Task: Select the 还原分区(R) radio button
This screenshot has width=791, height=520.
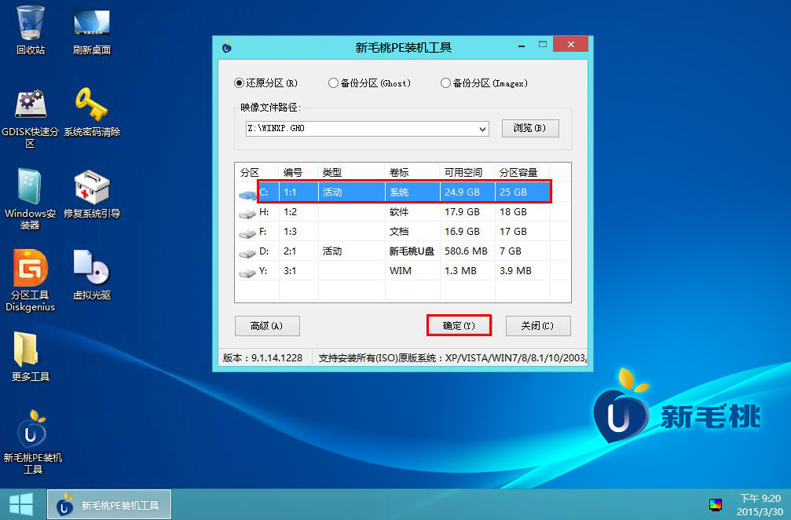Action: click(x=240, y=83)
